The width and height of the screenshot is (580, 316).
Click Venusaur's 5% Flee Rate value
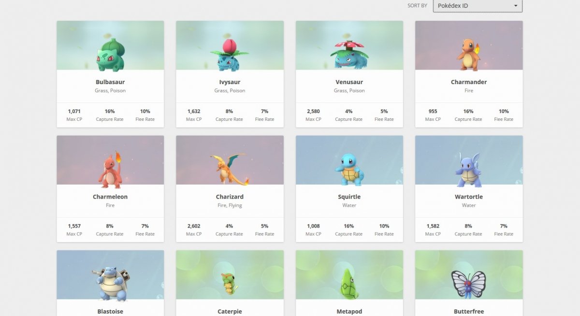384,111
